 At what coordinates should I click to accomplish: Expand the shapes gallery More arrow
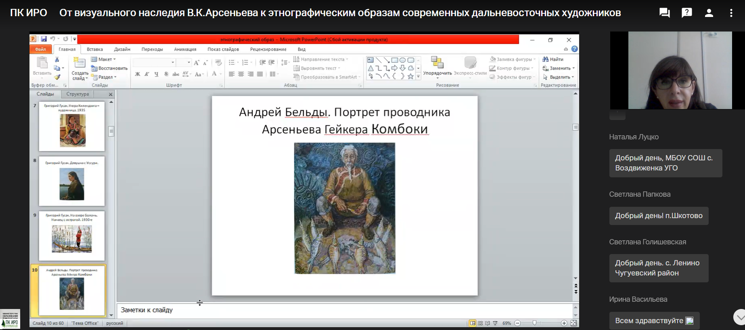(x=419, y=76)
